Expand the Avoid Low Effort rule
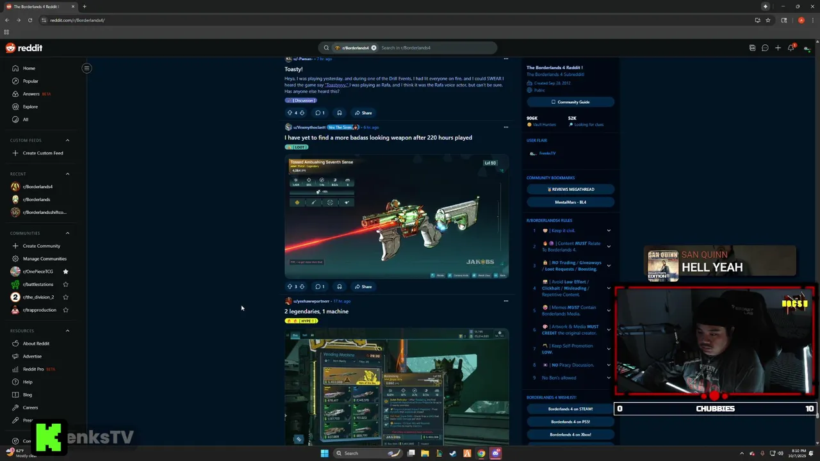Image resolution: width=820 pixels, height=461 pixels. 609,288
